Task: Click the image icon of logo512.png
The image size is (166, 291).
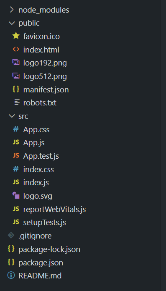Action: pyautogui.click(x=16, y=76)
